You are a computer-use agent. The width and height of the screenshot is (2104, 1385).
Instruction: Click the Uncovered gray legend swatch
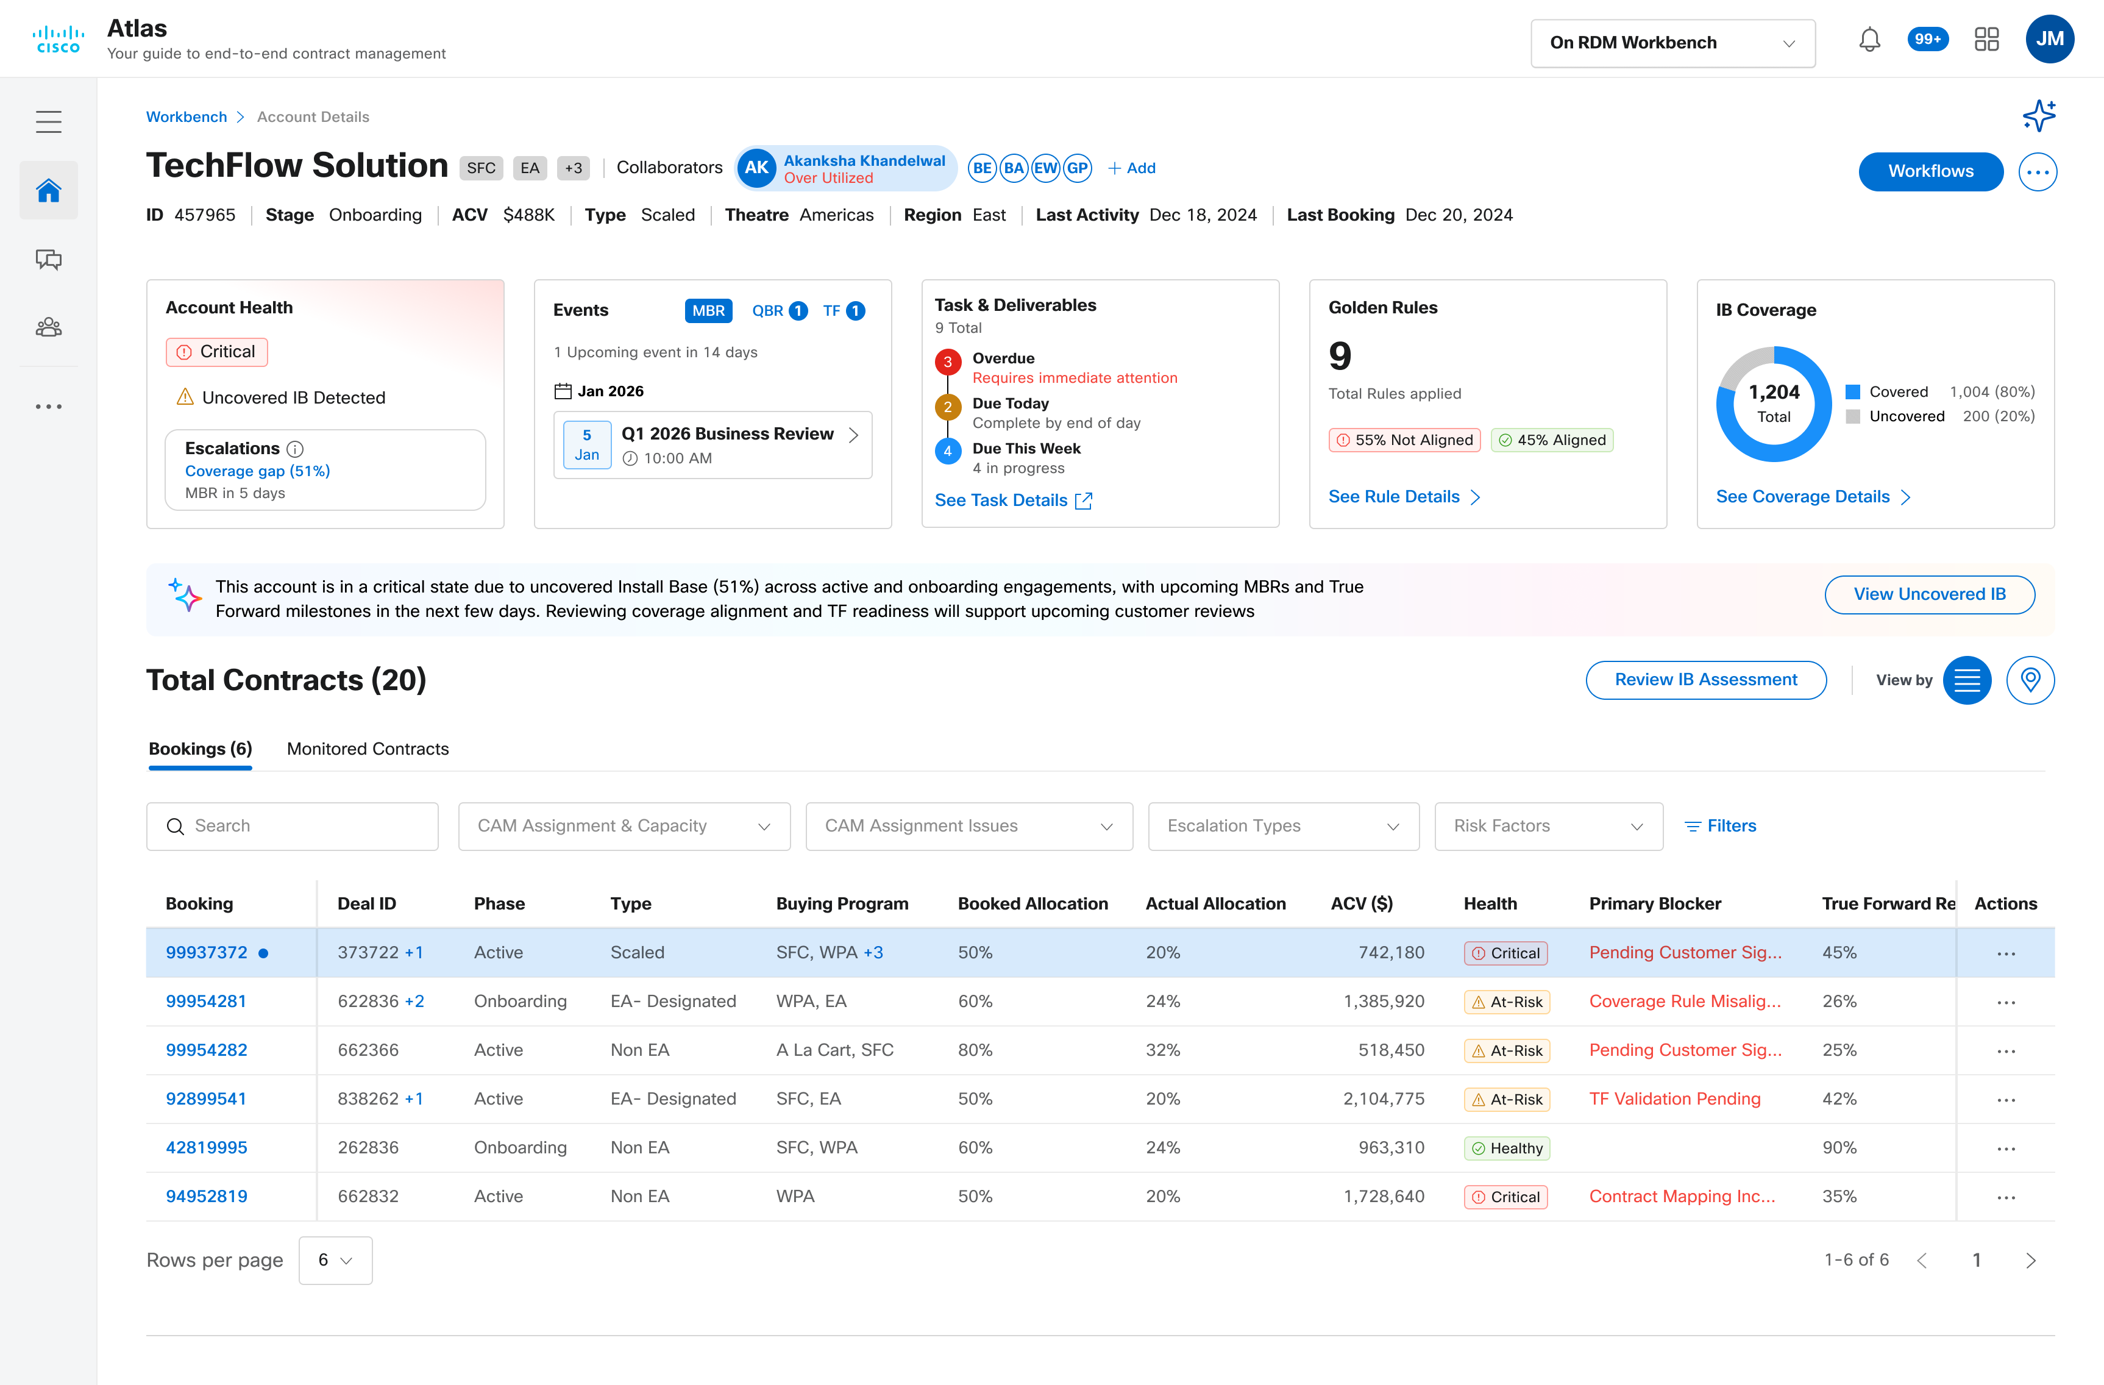point(1853,416)
